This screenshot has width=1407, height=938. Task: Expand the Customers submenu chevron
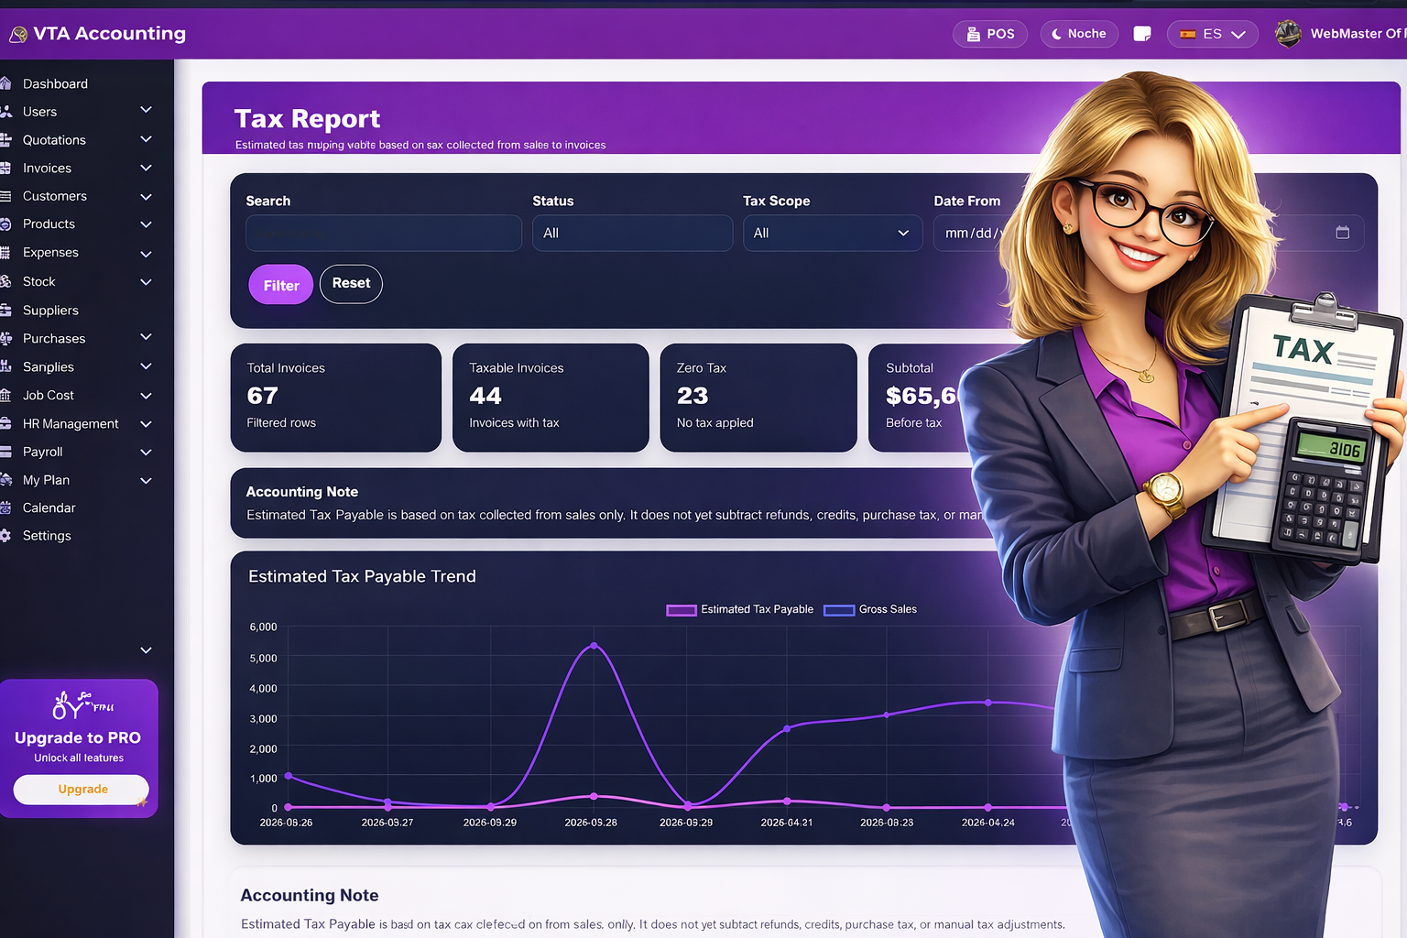tap(146, 196)
